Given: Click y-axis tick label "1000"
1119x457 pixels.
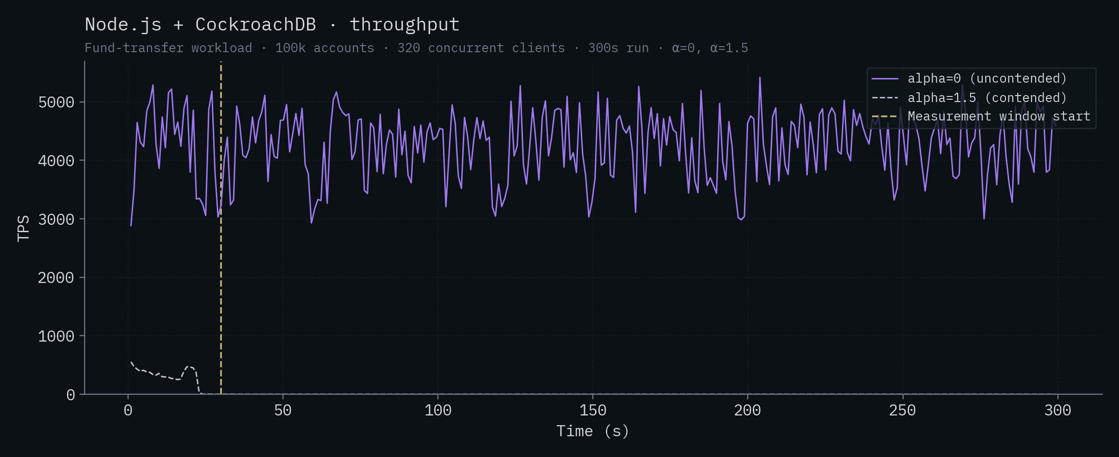Looking at the screenshot, I should coord(56,336).
